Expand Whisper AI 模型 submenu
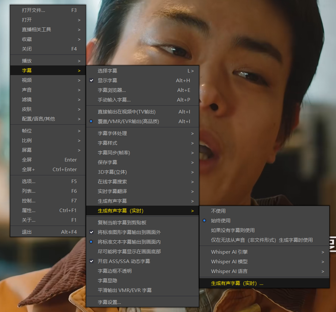Viewport: 336px width, 312px height. click(264, 262)
